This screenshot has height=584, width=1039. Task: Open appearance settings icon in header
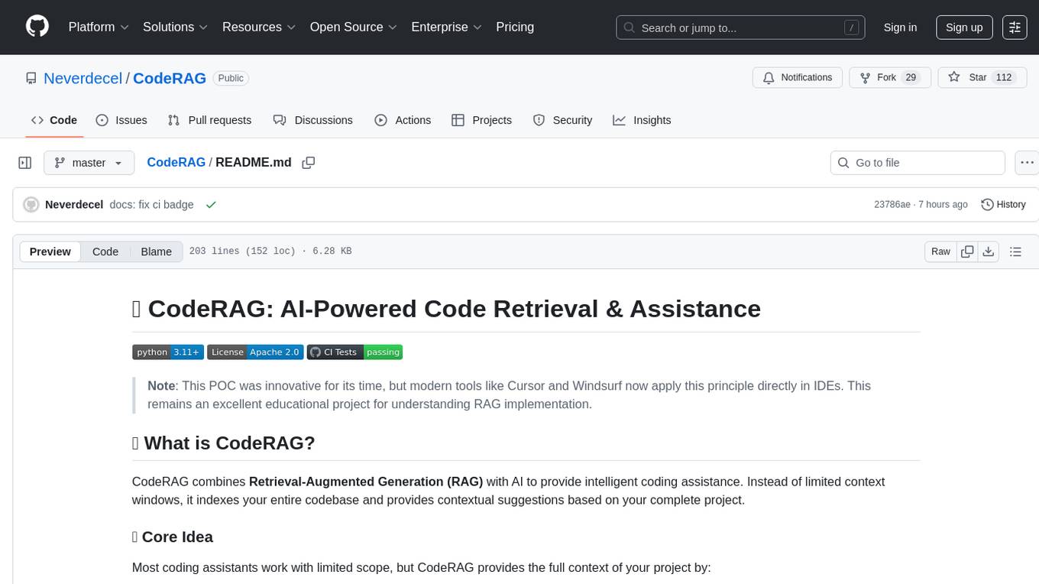(1015, 28)
